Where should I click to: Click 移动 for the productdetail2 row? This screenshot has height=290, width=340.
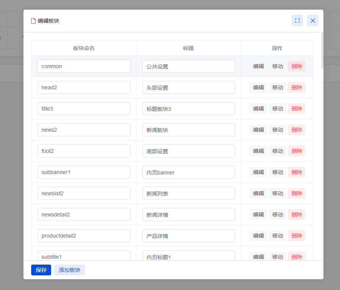[277, 236]
